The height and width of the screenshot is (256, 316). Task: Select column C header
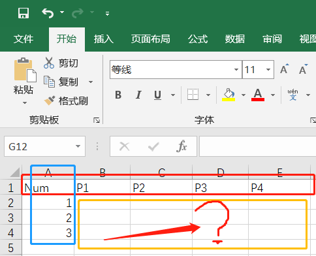(161, 172)
